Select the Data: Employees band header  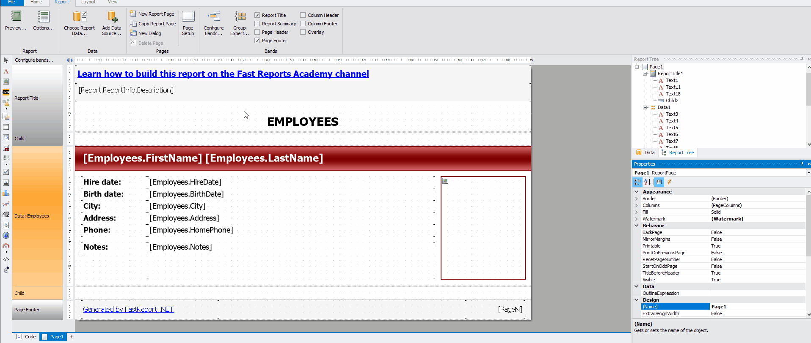pos(38,216)
